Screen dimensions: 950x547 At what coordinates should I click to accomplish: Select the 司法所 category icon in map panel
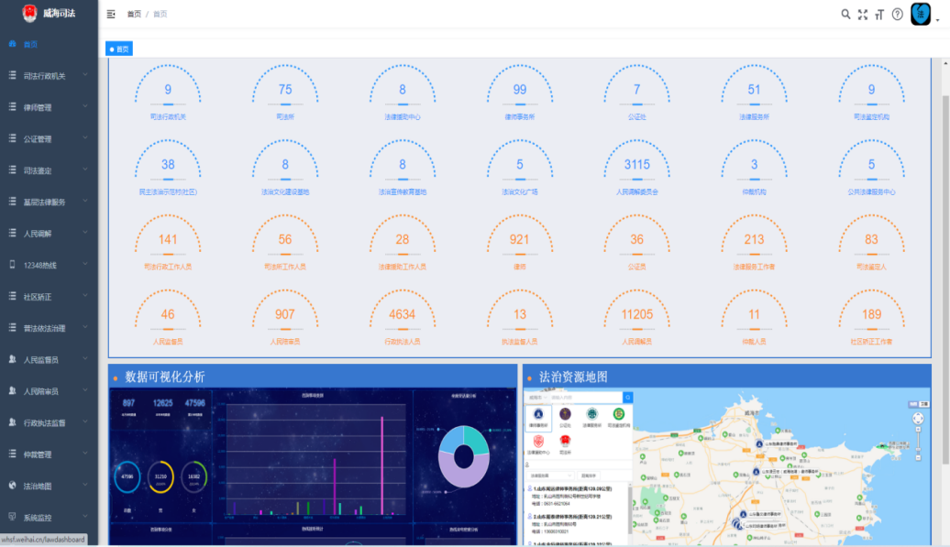pyautogui.click(x=565, y=443)
